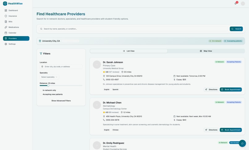Click the 1.2 miles distance pin icon

(x=122, y=112)
